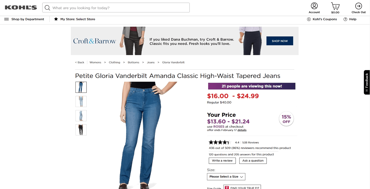Navigate to the Jeans breadcrumb link
Image resolution: width=370 pixels, height=189 pixels.
click(151, 62)
